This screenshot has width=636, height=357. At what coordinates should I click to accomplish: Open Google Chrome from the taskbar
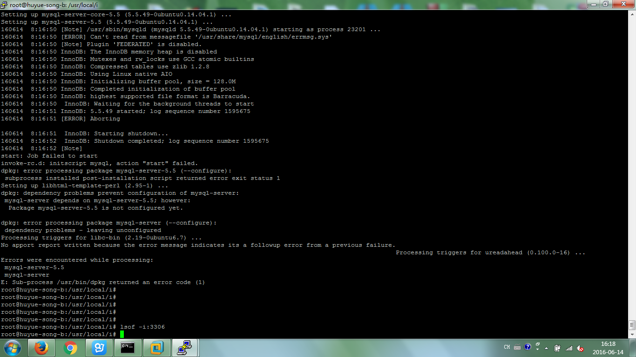tap(71, 347)
